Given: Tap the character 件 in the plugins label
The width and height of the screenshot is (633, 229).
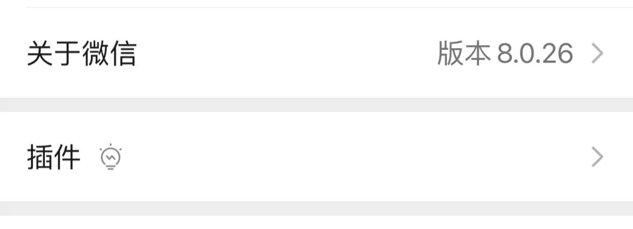Looking at the screenshot, I should (x=67, y=157).
